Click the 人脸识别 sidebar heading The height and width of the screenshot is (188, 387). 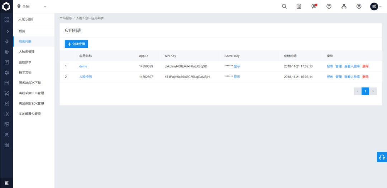click(26, 19)
